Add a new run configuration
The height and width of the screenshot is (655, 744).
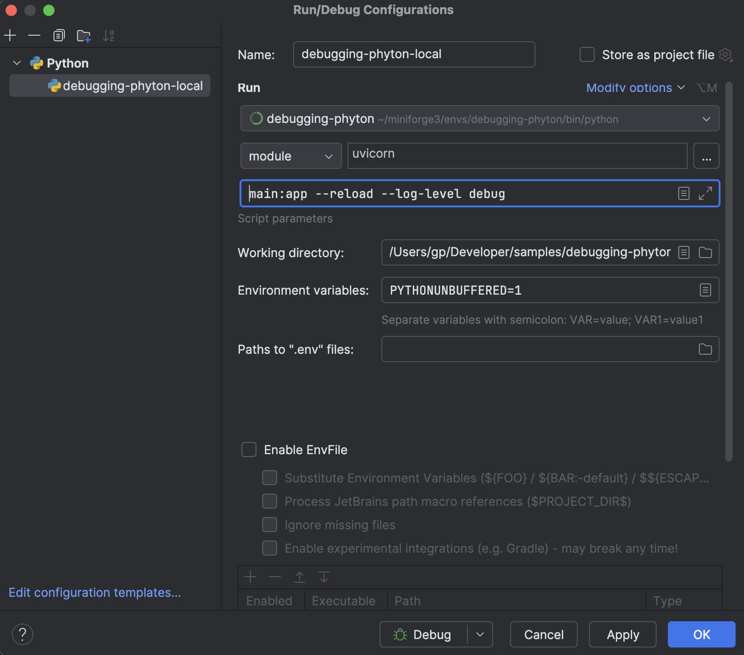pos(10,36)
